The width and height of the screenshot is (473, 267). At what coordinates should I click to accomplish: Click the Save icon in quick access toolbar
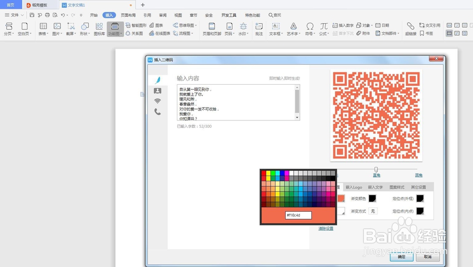click(x=32, y=15)
